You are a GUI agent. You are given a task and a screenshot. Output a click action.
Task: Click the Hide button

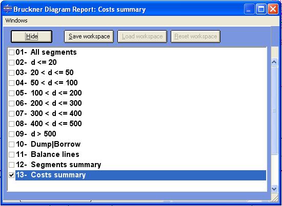32,36
